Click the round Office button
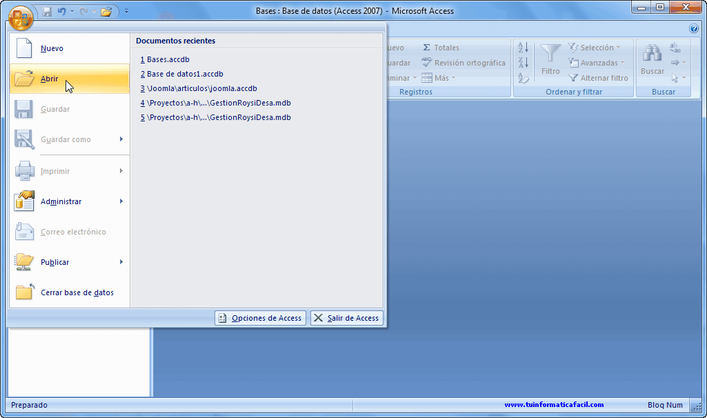The height and width of the screenshot is (418, 707). 21,18
